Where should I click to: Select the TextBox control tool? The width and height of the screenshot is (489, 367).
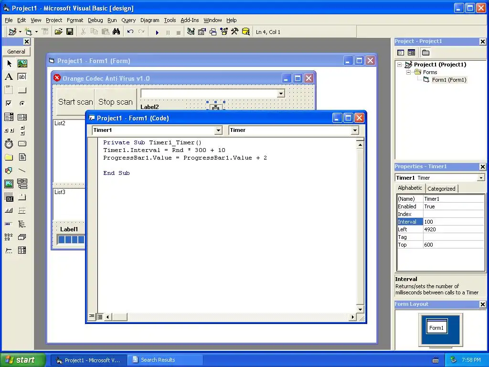[22, 77]
